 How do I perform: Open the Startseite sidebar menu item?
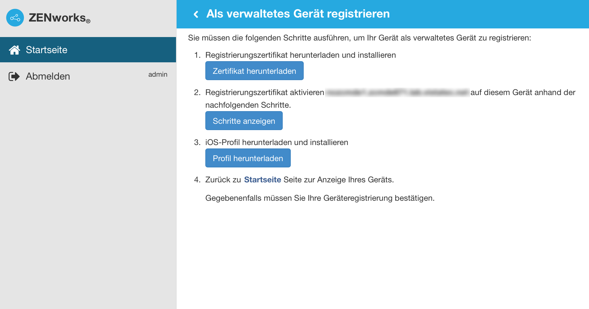point(47,50)
